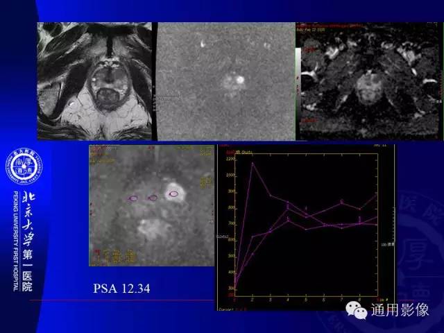Select the ADC map image at top right
Image resolution: width=444 pixels, height=333 pixels.
coord(369,81)
